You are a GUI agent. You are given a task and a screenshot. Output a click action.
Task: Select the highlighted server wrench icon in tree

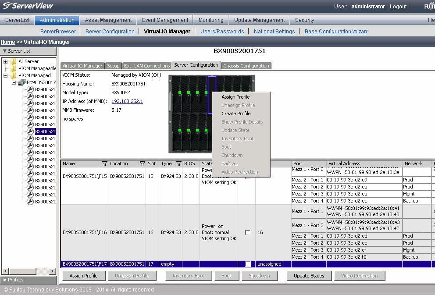30,131
